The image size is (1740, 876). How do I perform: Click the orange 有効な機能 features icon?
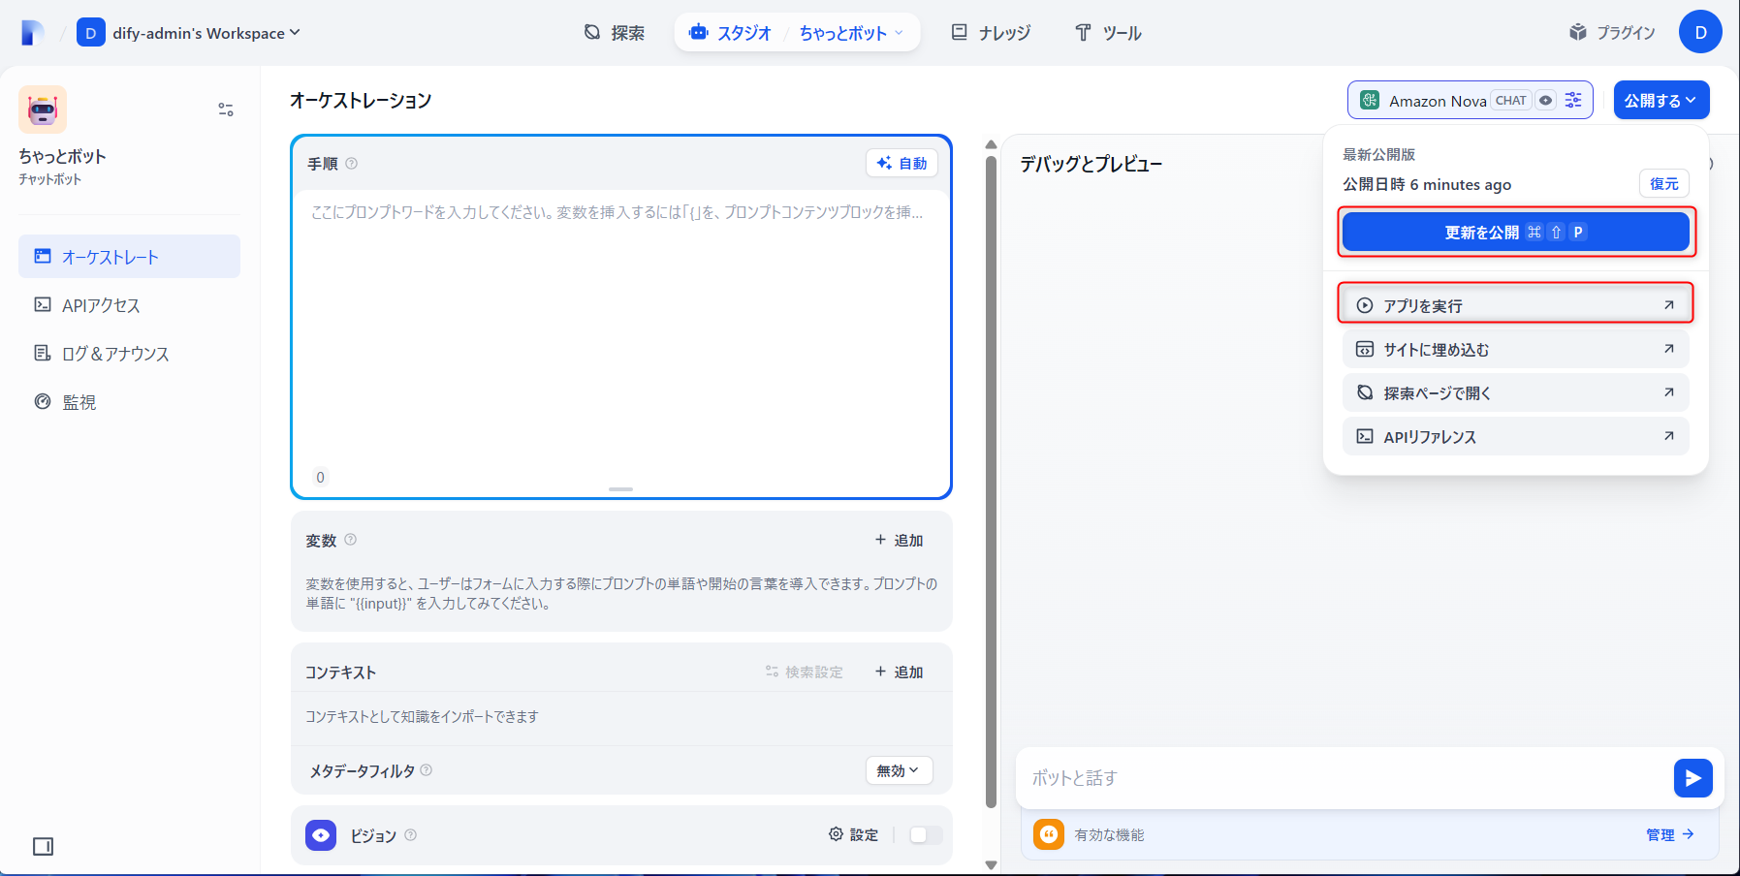click(1049, 834)
